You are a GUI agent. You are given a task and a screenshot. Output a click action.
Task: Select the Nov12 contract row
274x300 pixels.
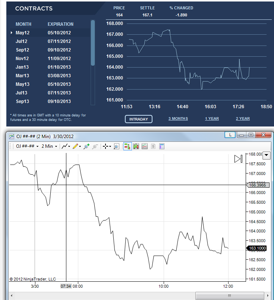(50, 59)
